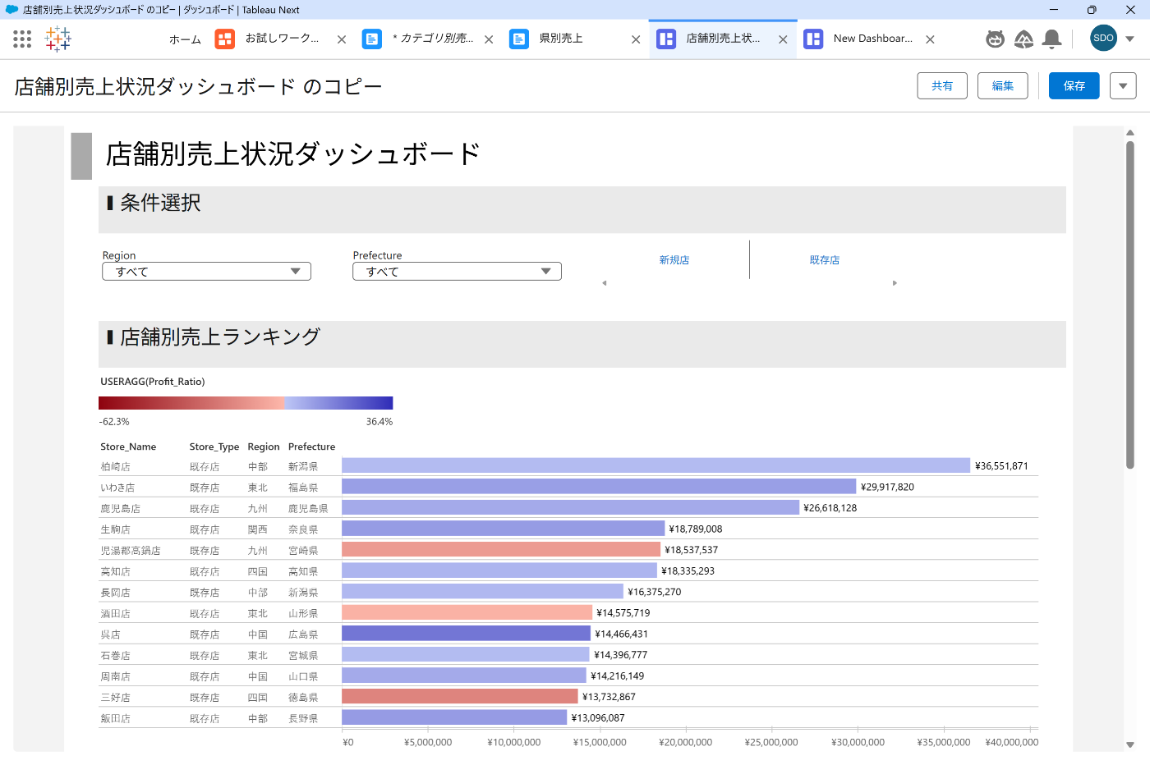Click the scroll down arrow
The height and width of the screenshot is (765, 1150).
1130,744
